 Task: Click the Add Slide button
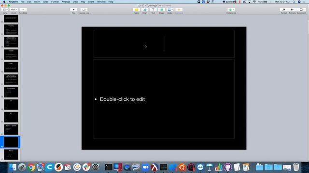click(23, 10)
